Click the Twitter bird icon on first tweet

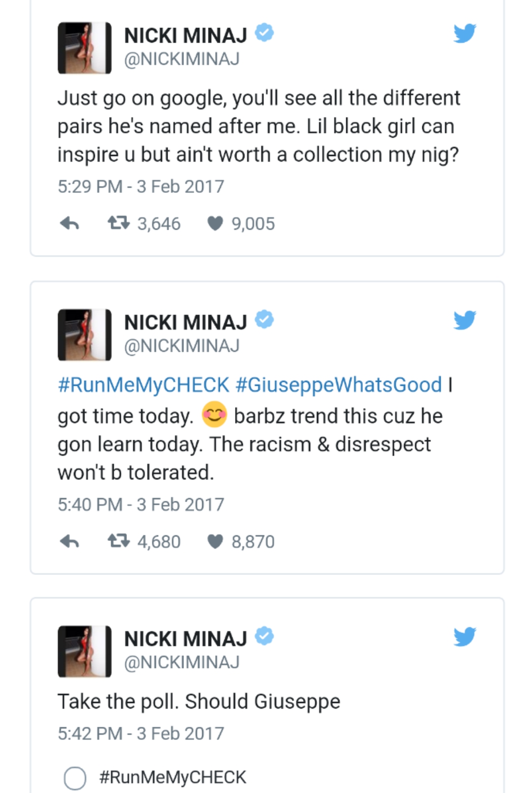(x=464, y=34)
